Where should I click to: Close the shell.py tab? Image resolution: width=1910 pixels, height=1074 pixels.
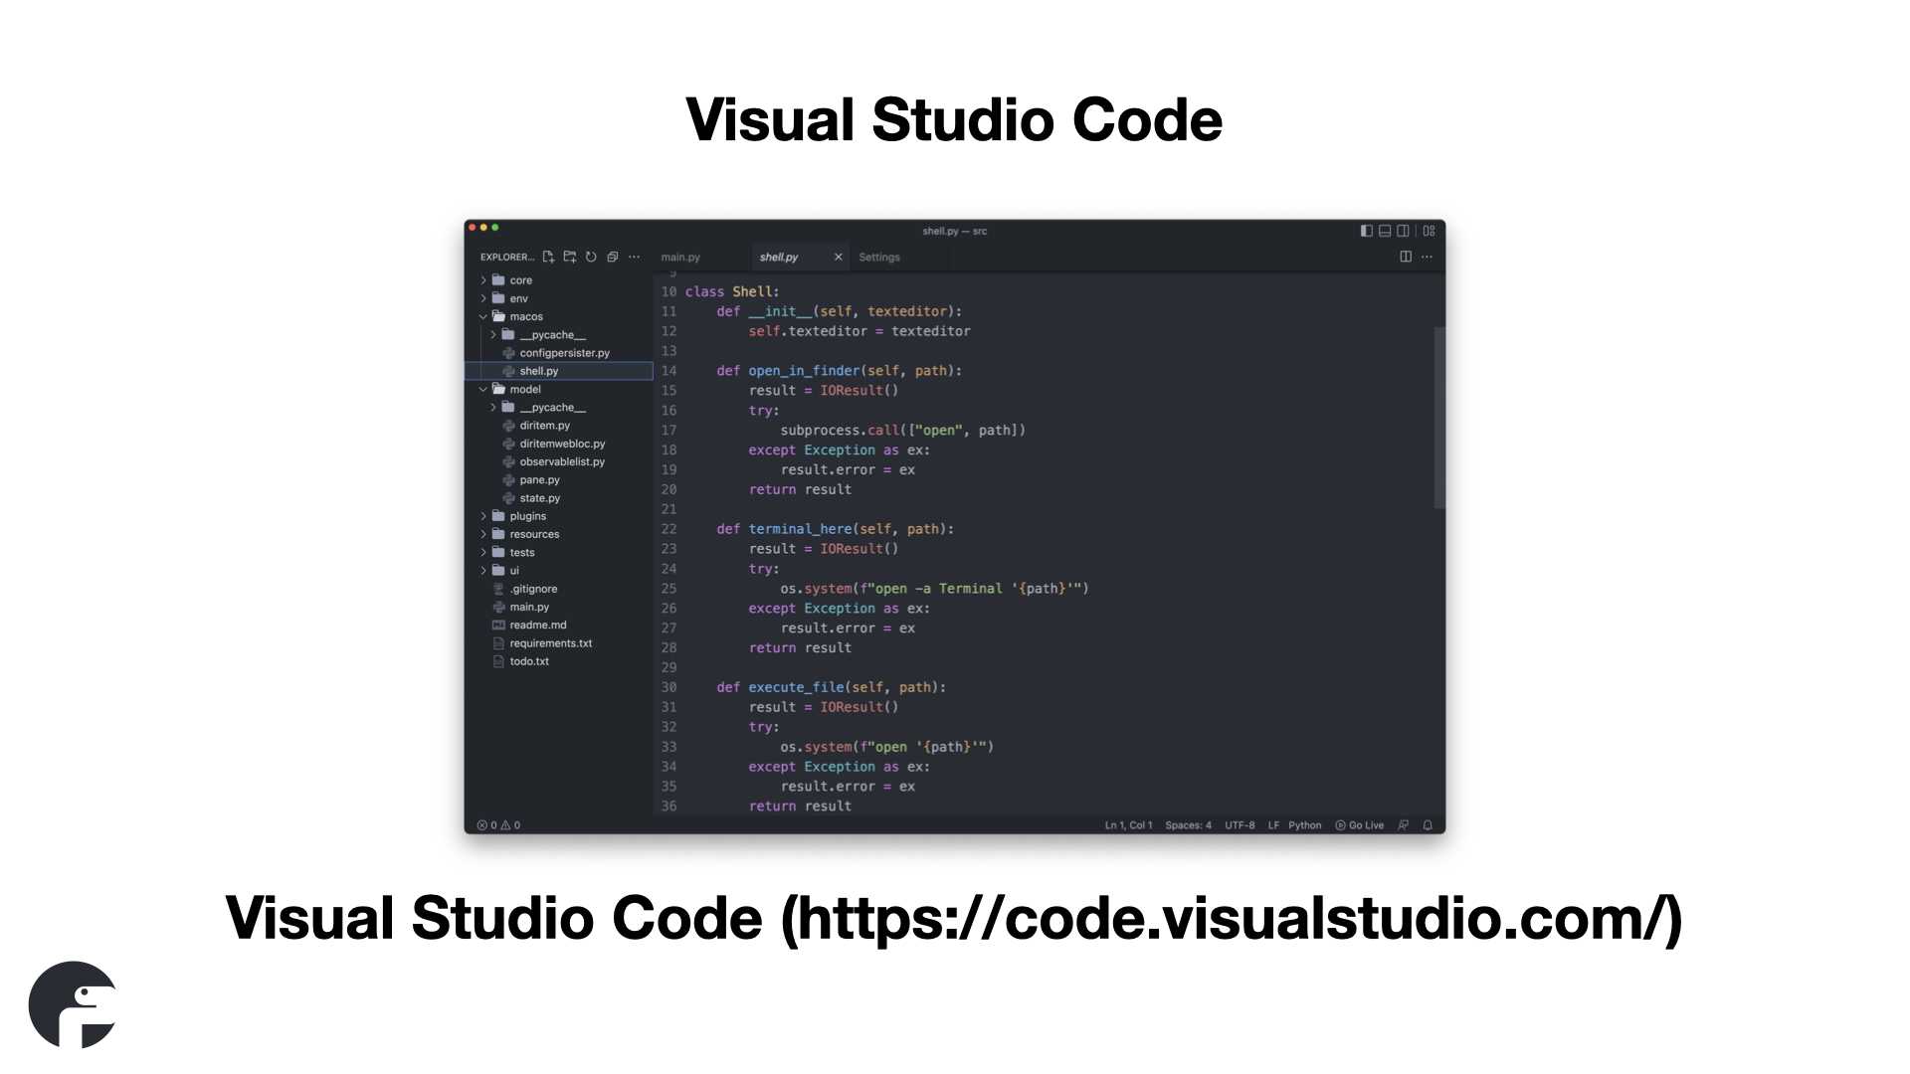pos(838,257)
